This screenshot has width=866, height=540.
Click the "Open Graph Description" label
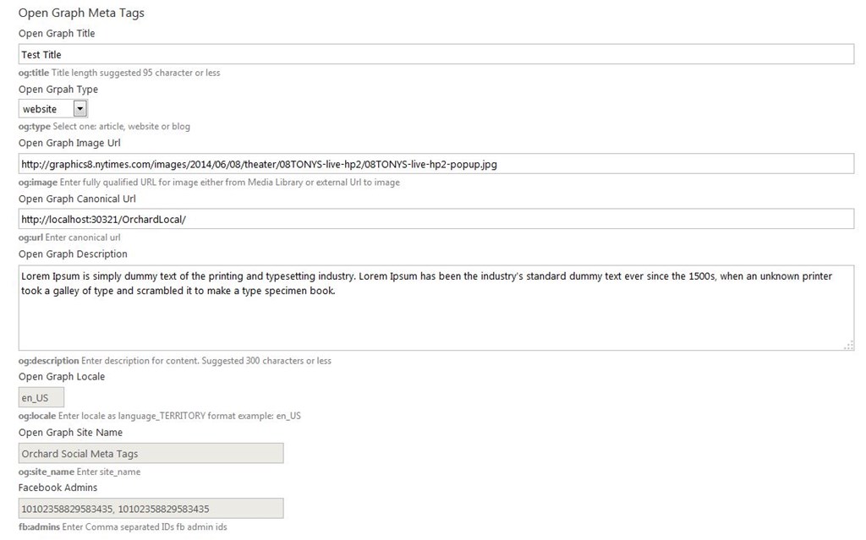click(73, 254)
